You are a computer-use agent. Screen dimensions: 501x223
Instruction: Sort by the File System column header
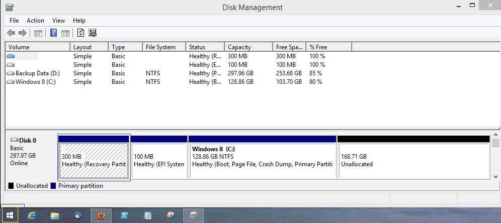(x=164, y=47)
